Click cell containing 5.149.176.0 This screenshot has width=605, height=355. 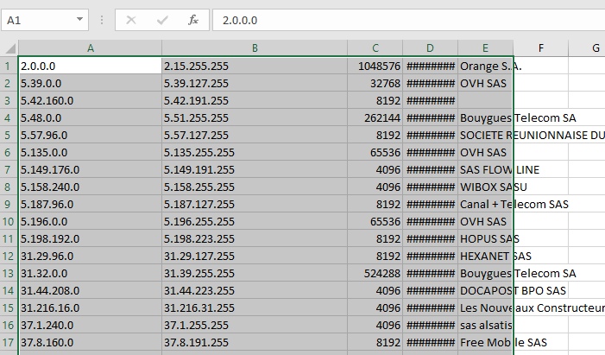pos(91,169)
